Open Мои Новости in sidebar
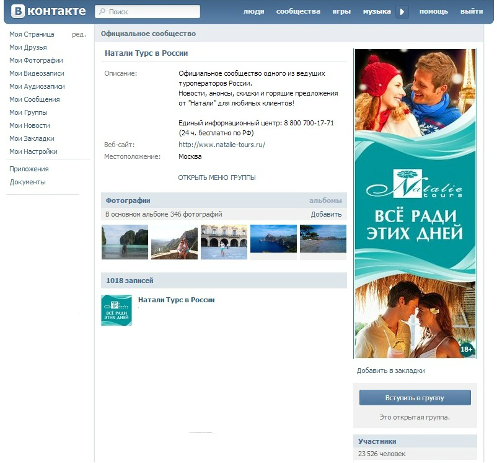Image resolution: width=497 pixels, height=463 pixels. click(x=30, y=125)
